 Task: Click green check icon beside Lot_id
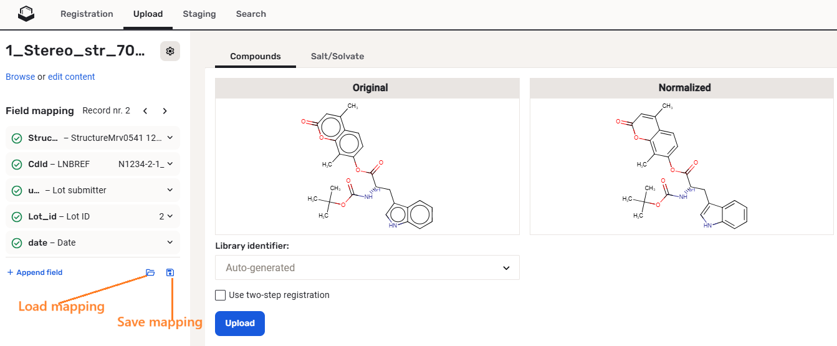17,217
